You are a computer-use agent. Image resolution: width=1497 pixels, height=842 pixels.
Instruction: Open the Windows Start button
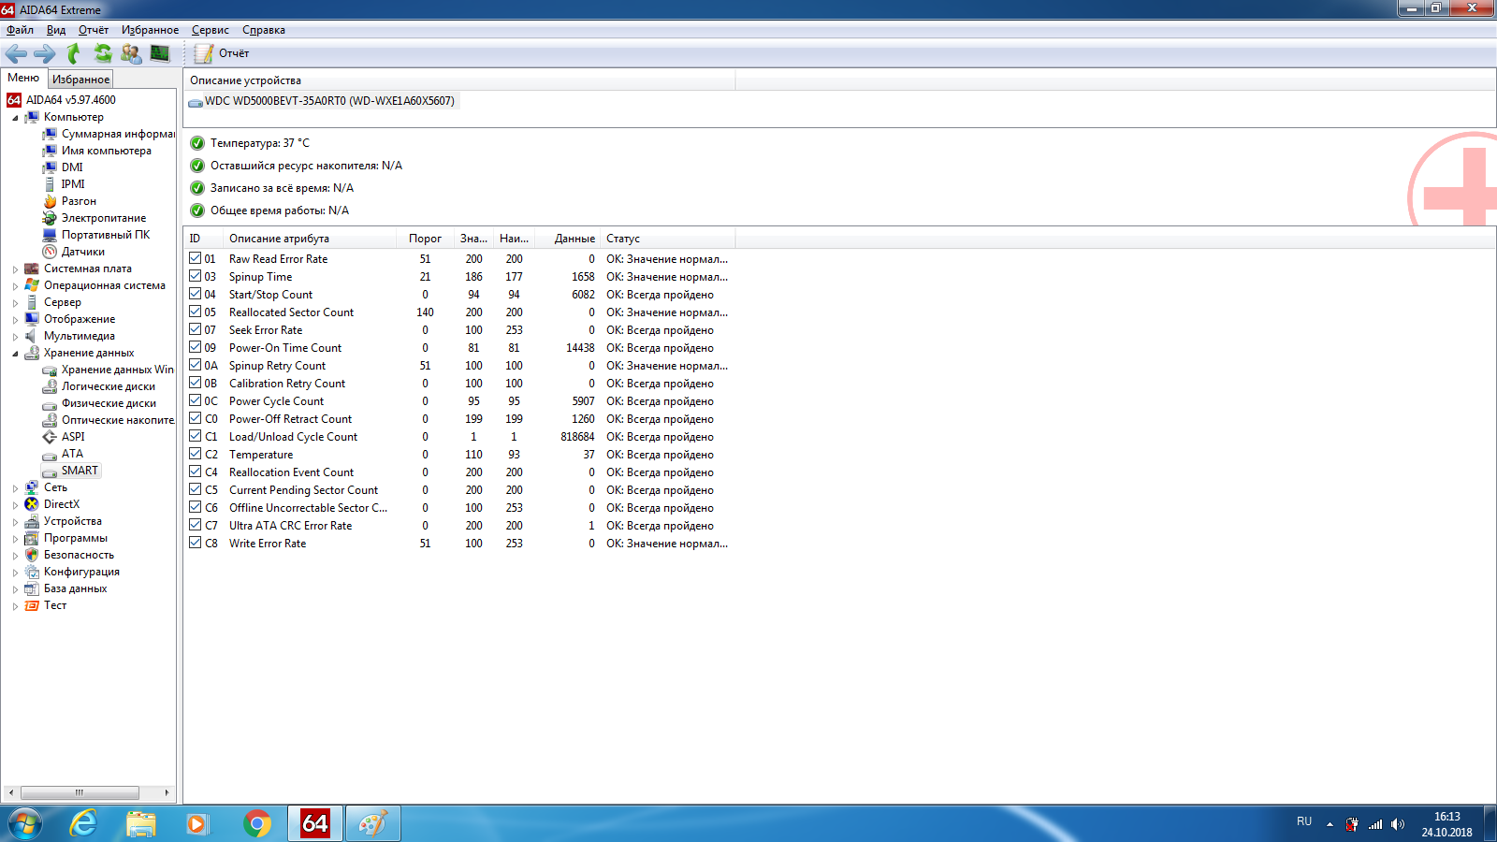25,823
